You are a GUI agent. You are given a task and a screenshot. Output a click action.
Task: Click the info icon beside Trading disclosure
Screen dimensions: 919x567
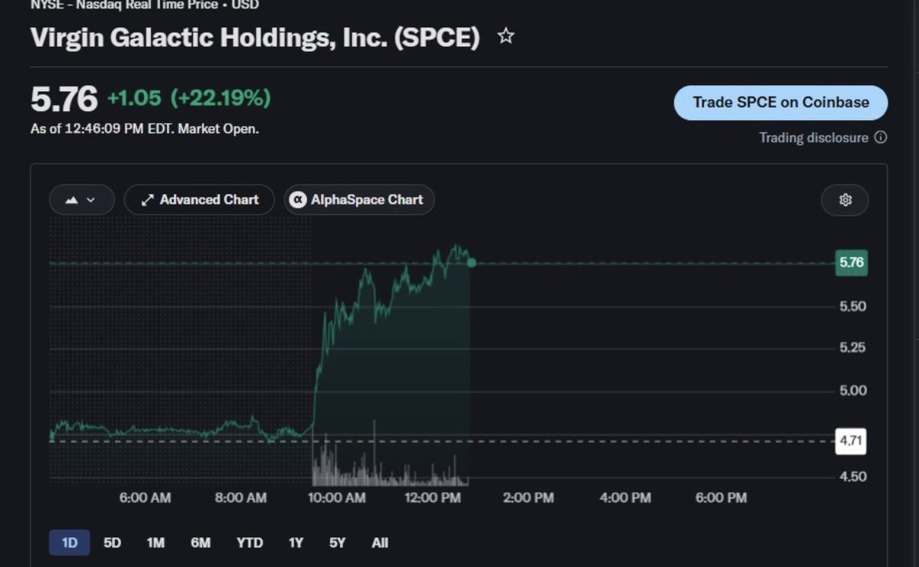(x=881, y=138)
